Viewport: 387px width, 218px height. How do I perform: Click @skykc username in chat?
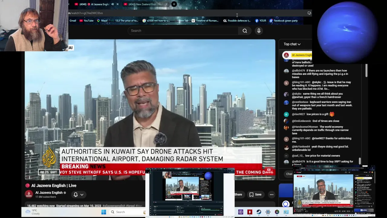click(297, 94)
